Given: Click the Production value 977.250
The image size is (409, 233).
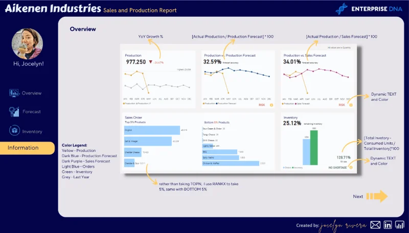Looking at the screenshot, I should (x=136, y=62).
